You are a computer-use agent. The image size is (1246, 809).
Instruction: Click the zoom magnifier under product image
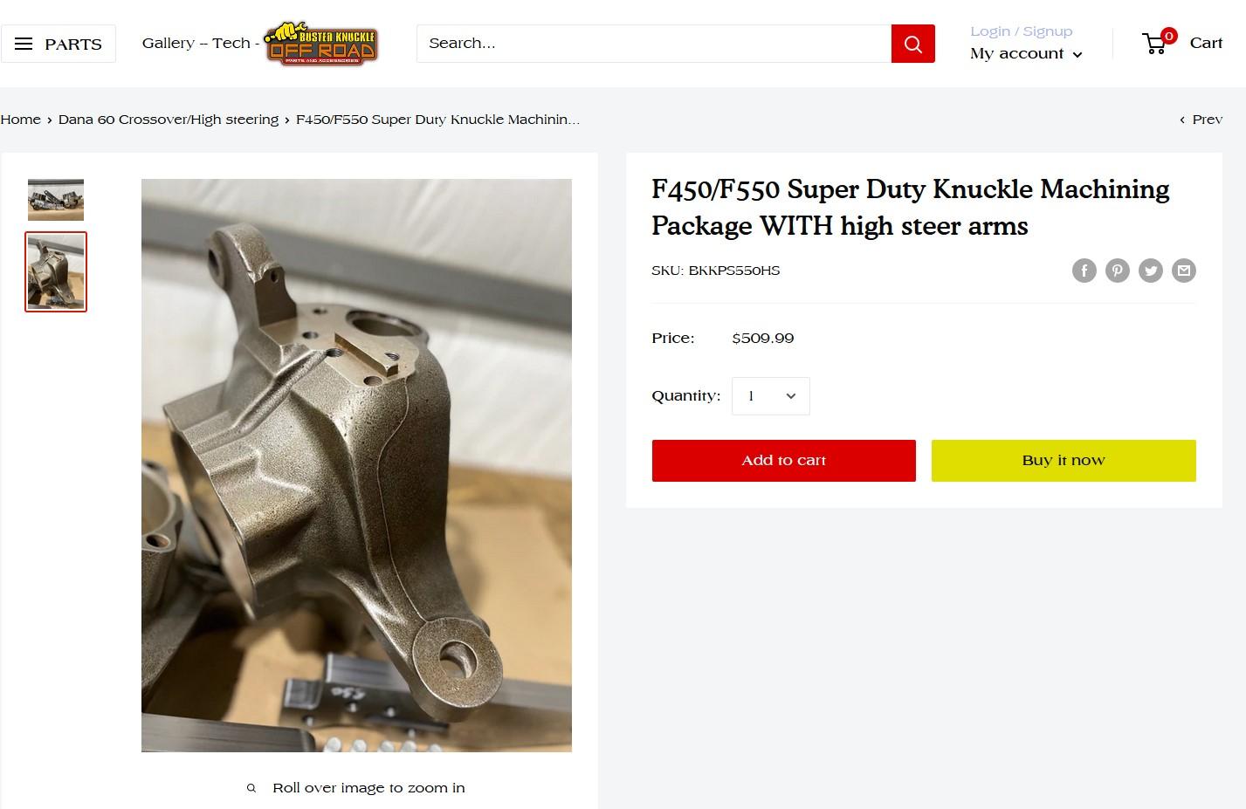tap(251, 788)
